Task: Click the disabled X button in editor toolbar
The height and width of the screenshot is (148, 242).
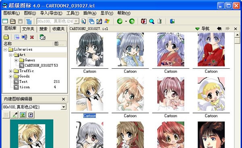Action: tap(6, 115)
